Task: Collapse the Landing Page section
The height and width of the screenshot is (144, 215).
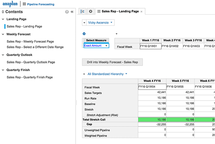Action: pyautogui.click(x=3, y=19)
